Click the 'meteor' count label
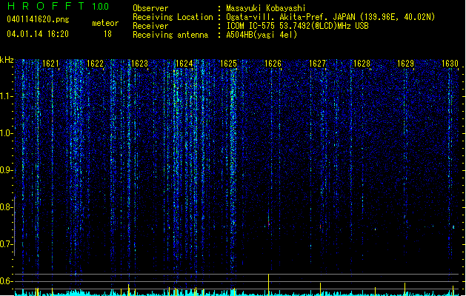Viewport: 466px width, 296px height. (105, 23)
